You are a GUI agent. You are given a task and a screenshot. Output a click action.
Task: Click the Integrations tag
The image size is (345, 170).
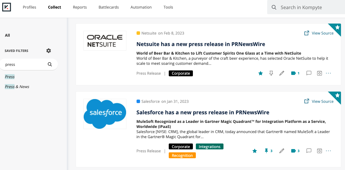pyautogui.click(x=210, y=147)
